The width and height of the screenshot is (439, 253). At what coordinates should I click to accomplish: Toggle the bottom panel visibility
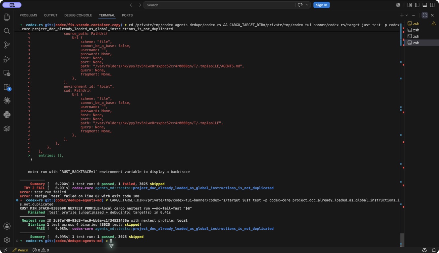(x=425, y=5)
